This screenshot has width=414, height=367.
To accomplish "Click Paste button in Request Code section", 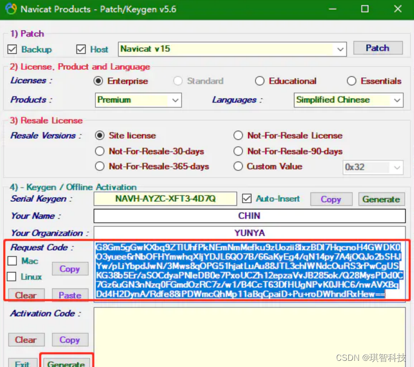I will coord(70,295).
